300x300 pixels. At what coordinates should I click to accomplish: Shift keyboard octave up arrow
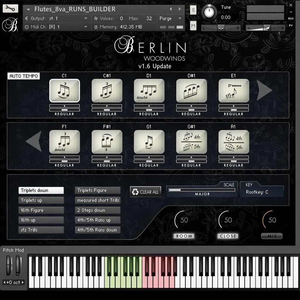tap(23, 282)
